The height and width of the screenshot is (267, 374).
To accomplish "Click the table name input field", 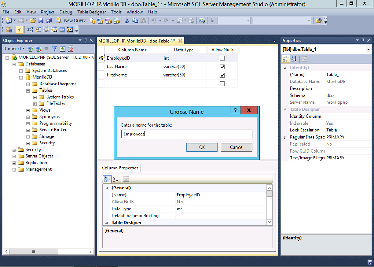I will (x=187, y=134).
